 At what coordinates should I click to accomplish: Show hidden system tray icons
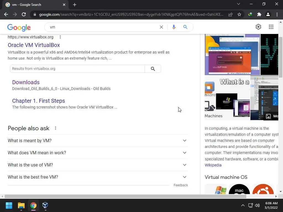[243, 205]
